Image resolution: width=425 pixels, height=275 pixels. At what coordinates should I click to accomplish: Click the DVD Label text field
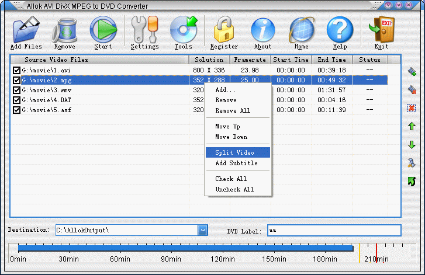coord(334,230)
